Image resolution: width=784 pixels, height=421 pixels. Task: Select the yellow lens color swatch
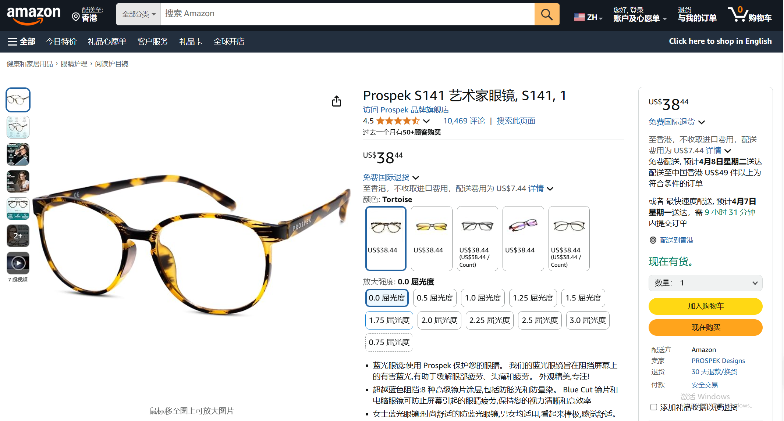pyautogui.click(x=432, y=238)
